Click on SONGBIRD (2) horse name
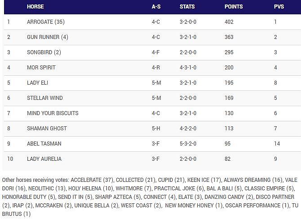The width and height of the screenshot is (301, 219). click(x=44, y=52)
